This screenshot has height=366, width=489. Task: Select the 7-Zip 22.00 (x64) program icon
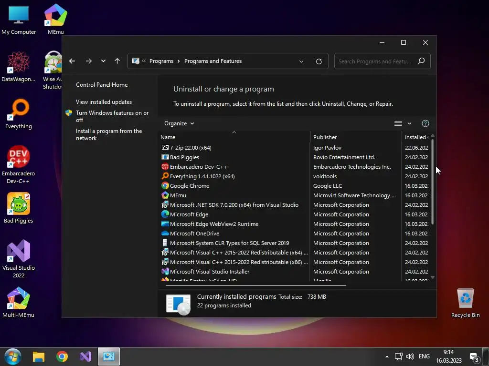165,148
